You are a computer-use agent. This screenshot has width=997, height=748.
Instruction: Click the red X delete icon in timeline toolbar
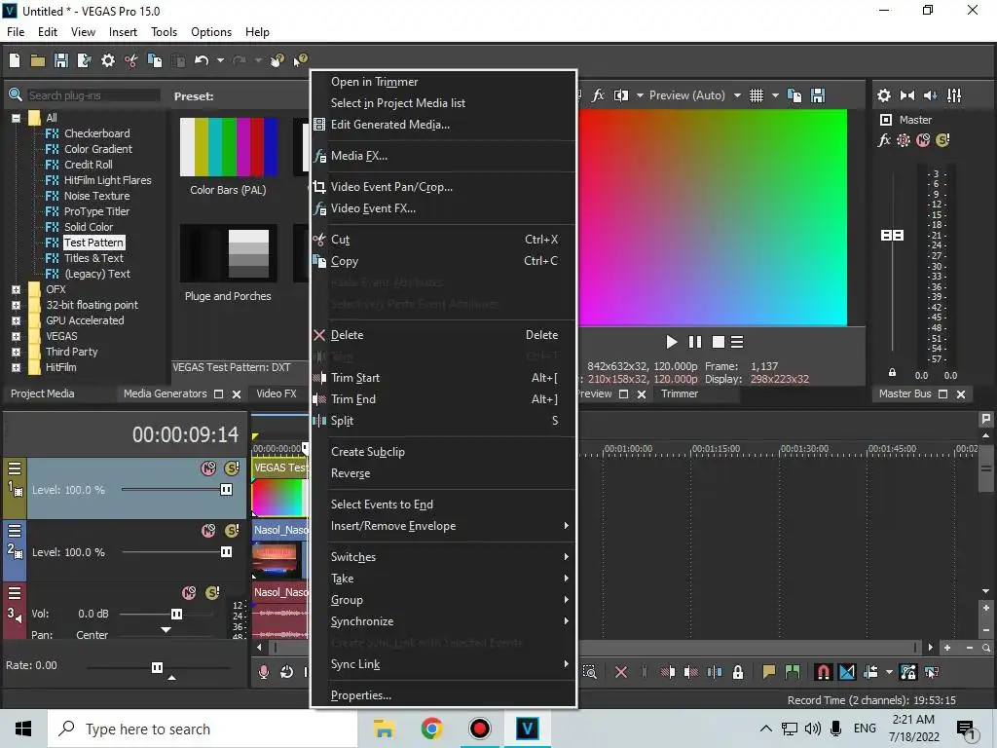tap(621, 672)
